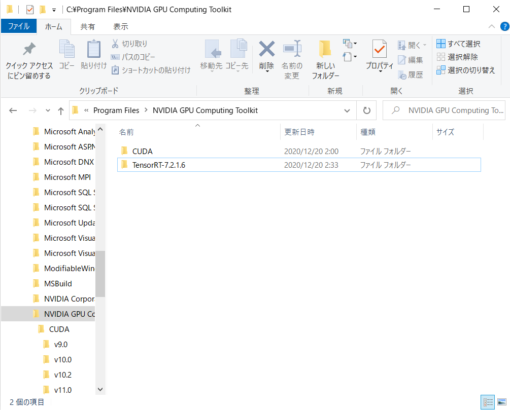The height and width of the screenshot is (410, 510).
Task: Click the quick access New folder icon
Action: 43,10
